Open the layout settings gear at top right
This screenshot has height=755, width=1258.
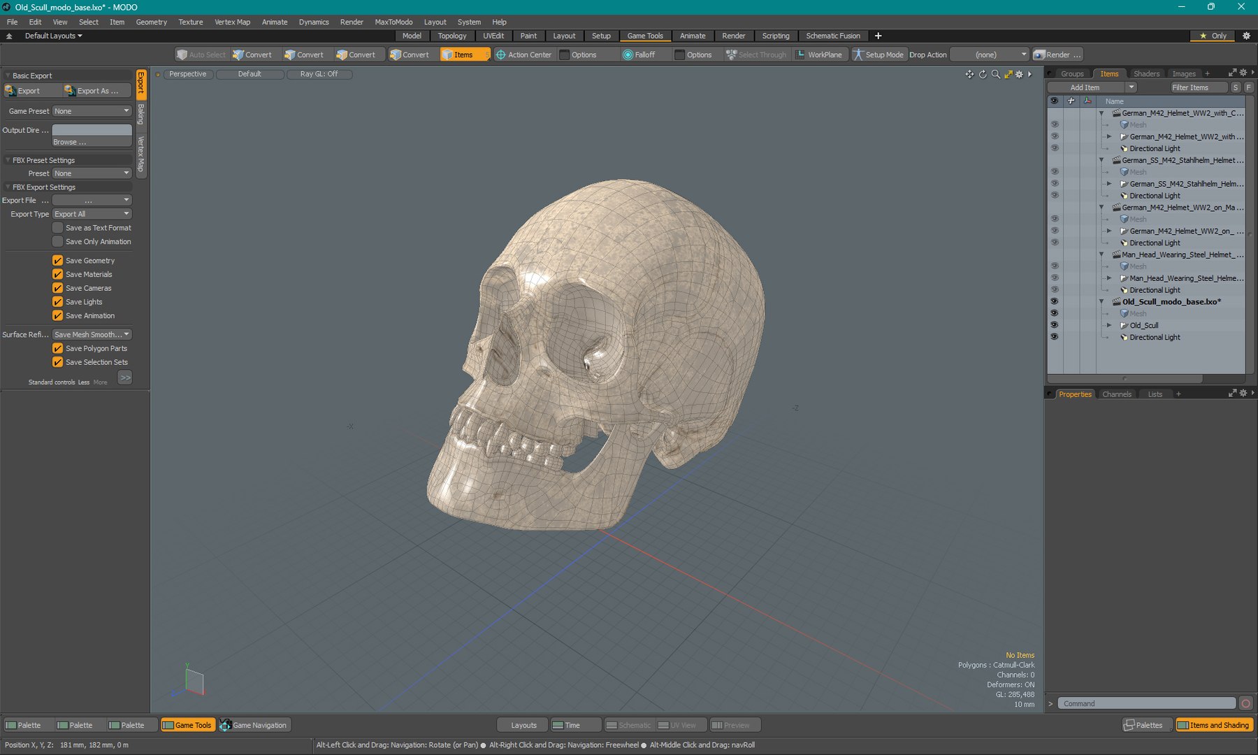click(1246, 36)
